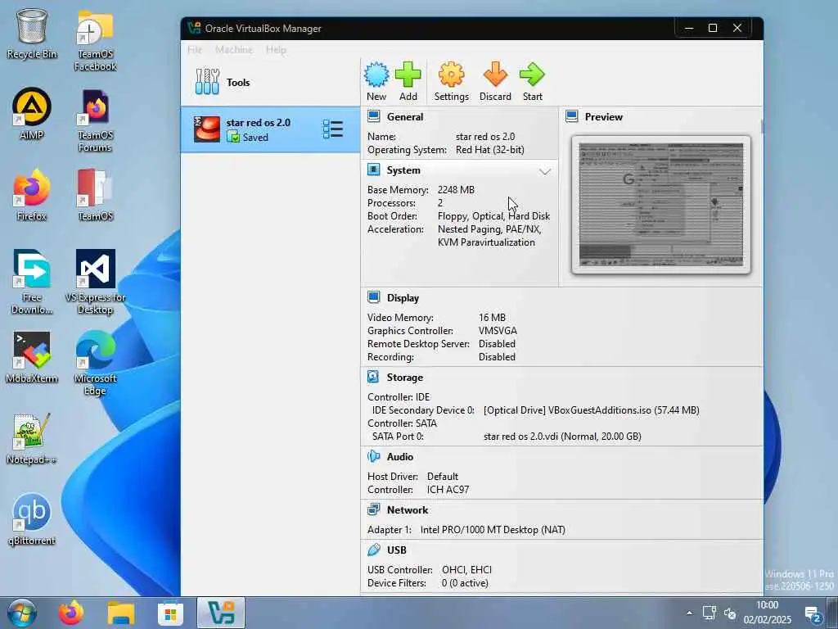
Task: Click the Add machine green plus icon
Action: pyautogui.click(x=408, y=75)
